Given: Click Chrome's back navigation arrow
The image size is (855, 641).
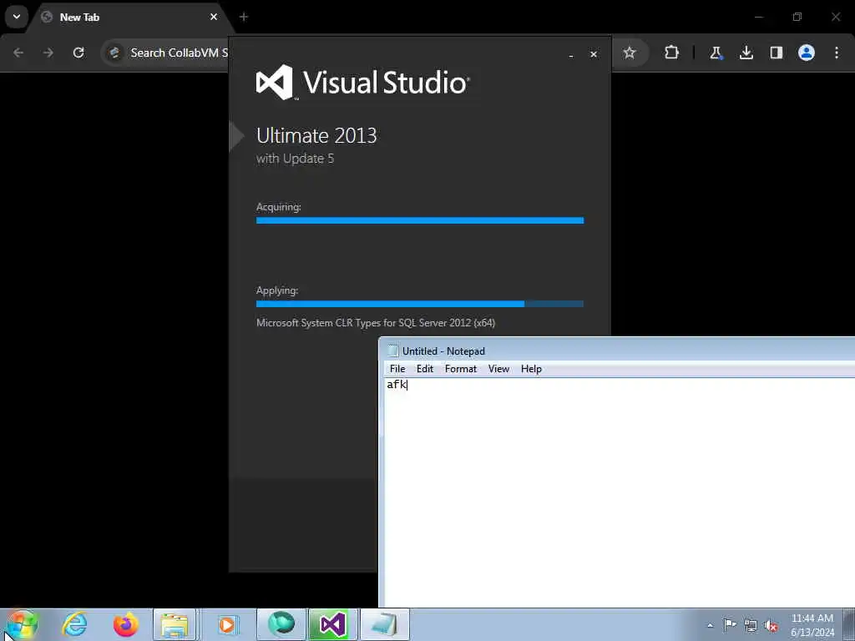Looking at the screenshot, I should (x=18, y=53).
